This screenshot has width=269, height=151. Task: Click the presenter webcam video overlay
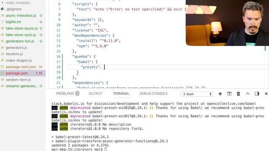tap(227, 23)
